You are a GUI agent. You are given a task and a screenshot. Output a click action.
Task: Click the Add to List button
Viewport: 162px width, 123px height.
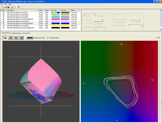click(x=135, y=19)
